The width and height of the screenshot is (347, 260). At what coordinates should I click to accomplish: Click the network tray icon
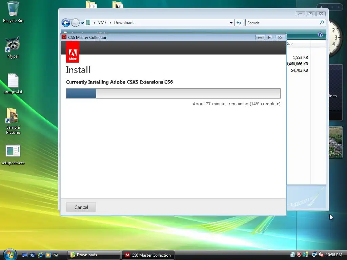click(314, 255)
